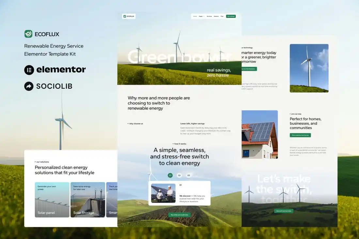Select step 03 circle in how it works
Viewport: 359px width, 239px height.
click(188, 175)
